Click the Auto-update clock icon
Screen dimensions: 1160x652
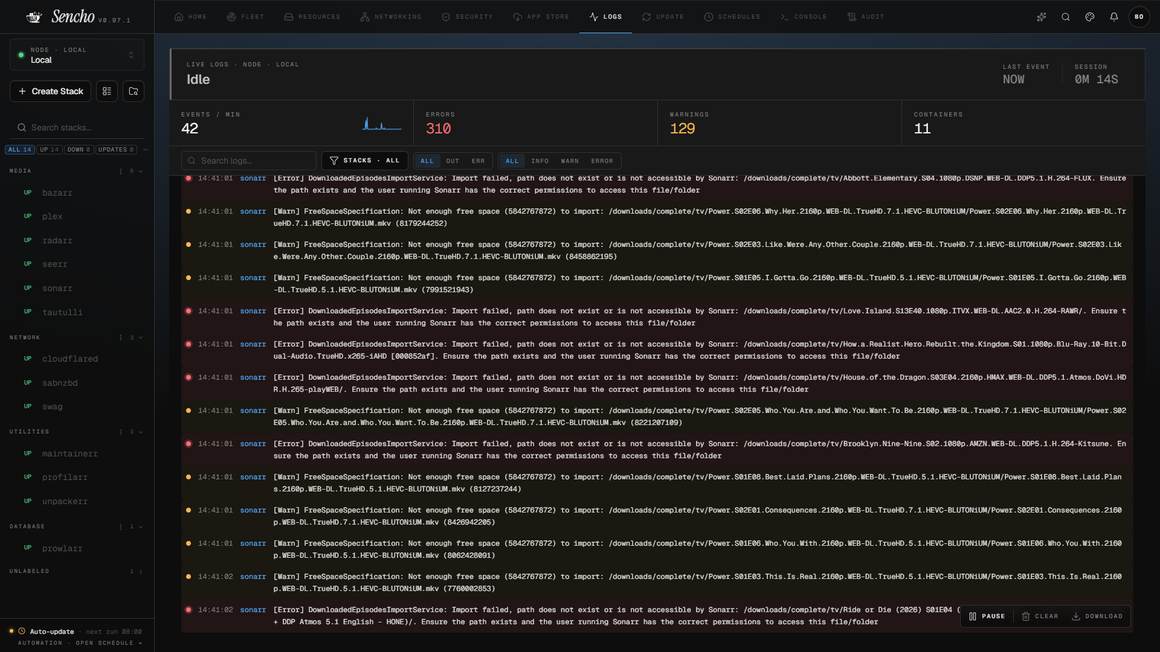[x=22, y=631]
